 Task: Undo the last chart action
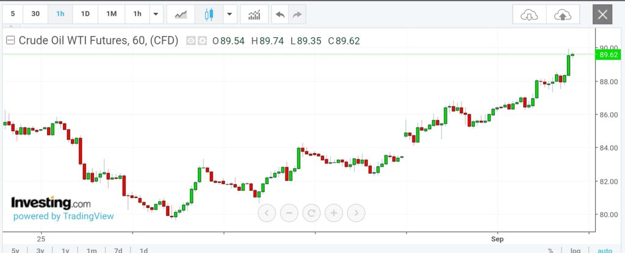280,15
